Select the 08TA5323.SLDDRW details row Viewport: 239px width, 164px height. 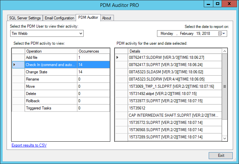168,79
